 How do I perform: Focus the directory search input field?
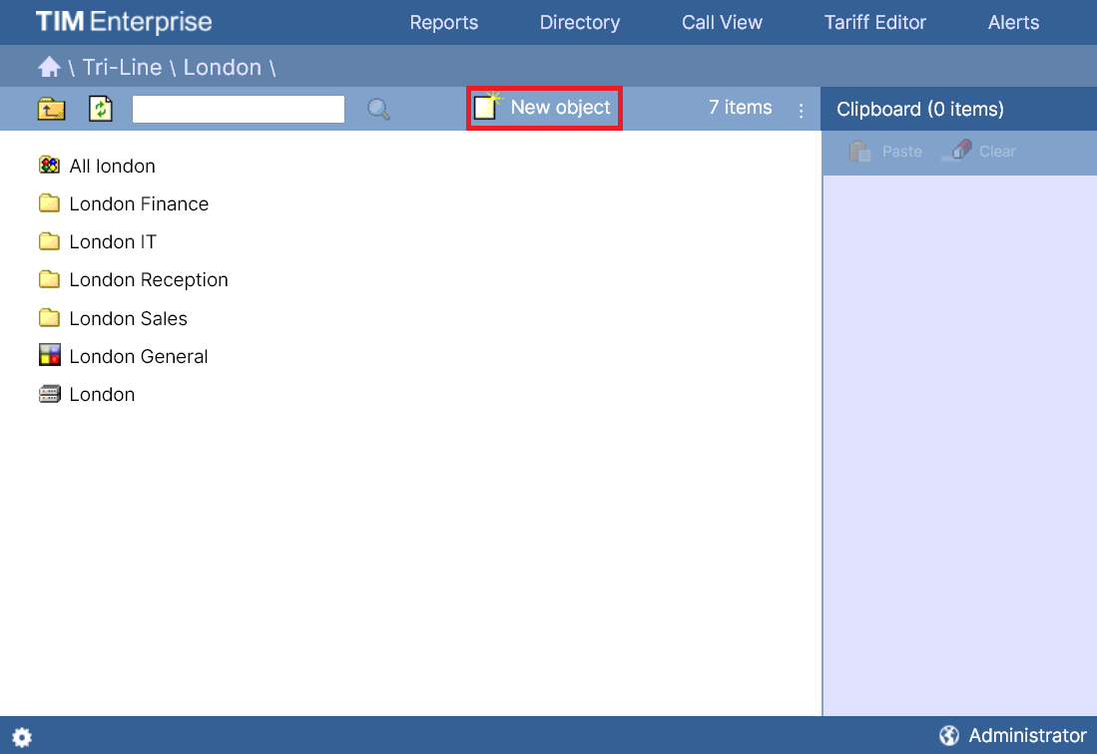(x=239, y=109)
